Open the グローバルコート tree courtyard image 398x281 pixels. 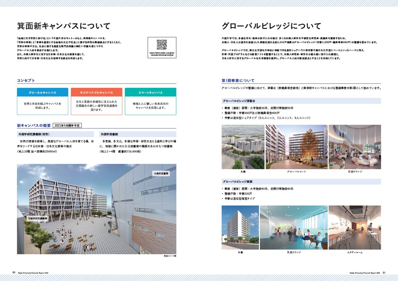296,147
